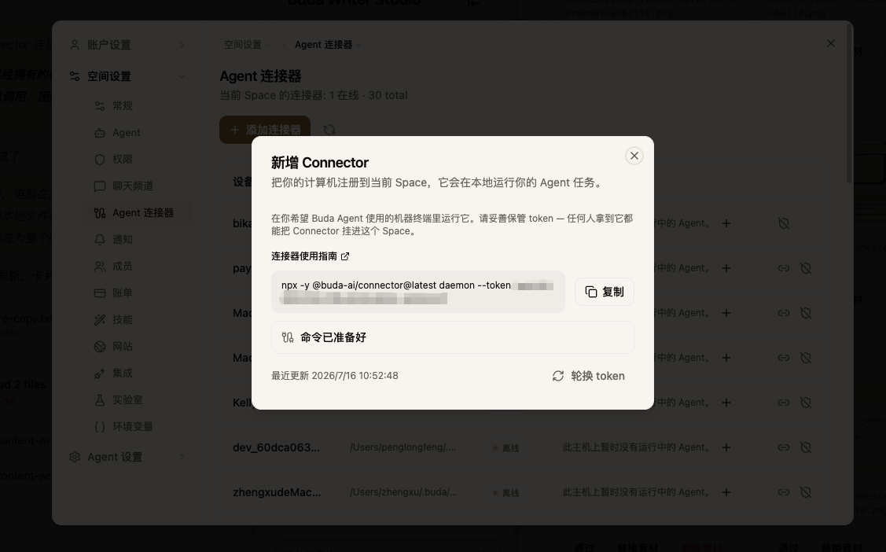Open Agent 连接器 breadcrumb dropdown

328,45
